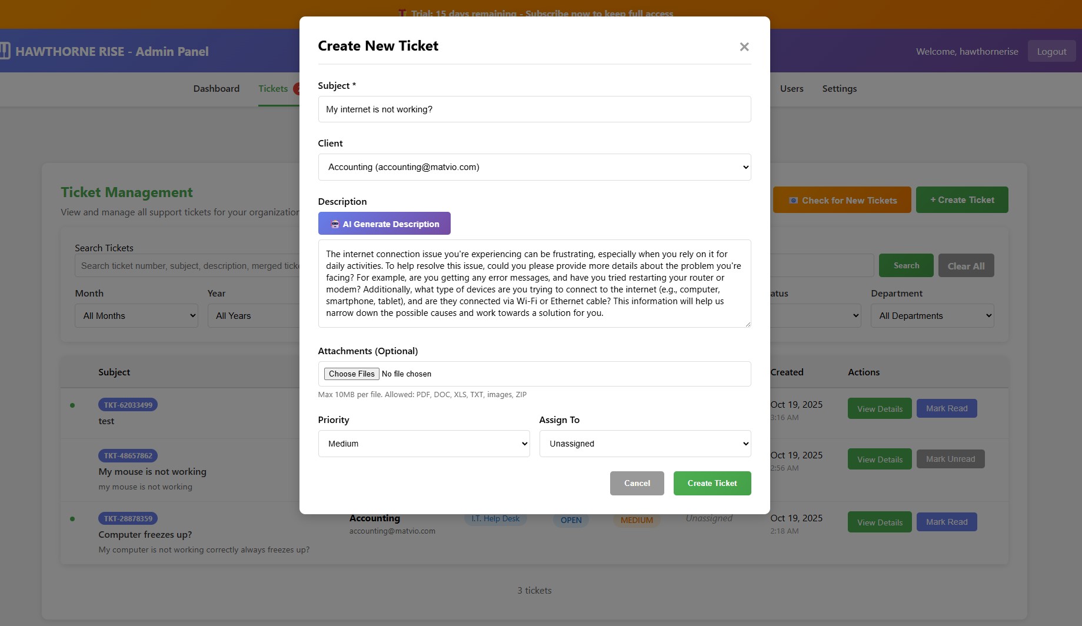
Task: Click Check for New Tickets button
Action: pos(842,201)
